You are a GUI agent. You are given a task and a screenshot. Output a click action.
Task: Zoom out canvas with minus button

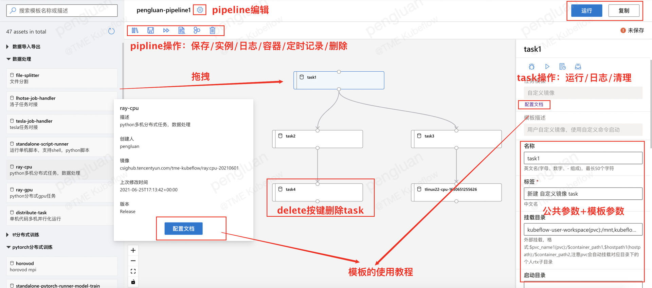pos(133,261)
